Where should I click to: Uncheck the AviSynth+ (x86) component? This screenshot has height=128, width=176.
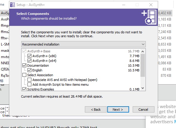click(29, 56)
